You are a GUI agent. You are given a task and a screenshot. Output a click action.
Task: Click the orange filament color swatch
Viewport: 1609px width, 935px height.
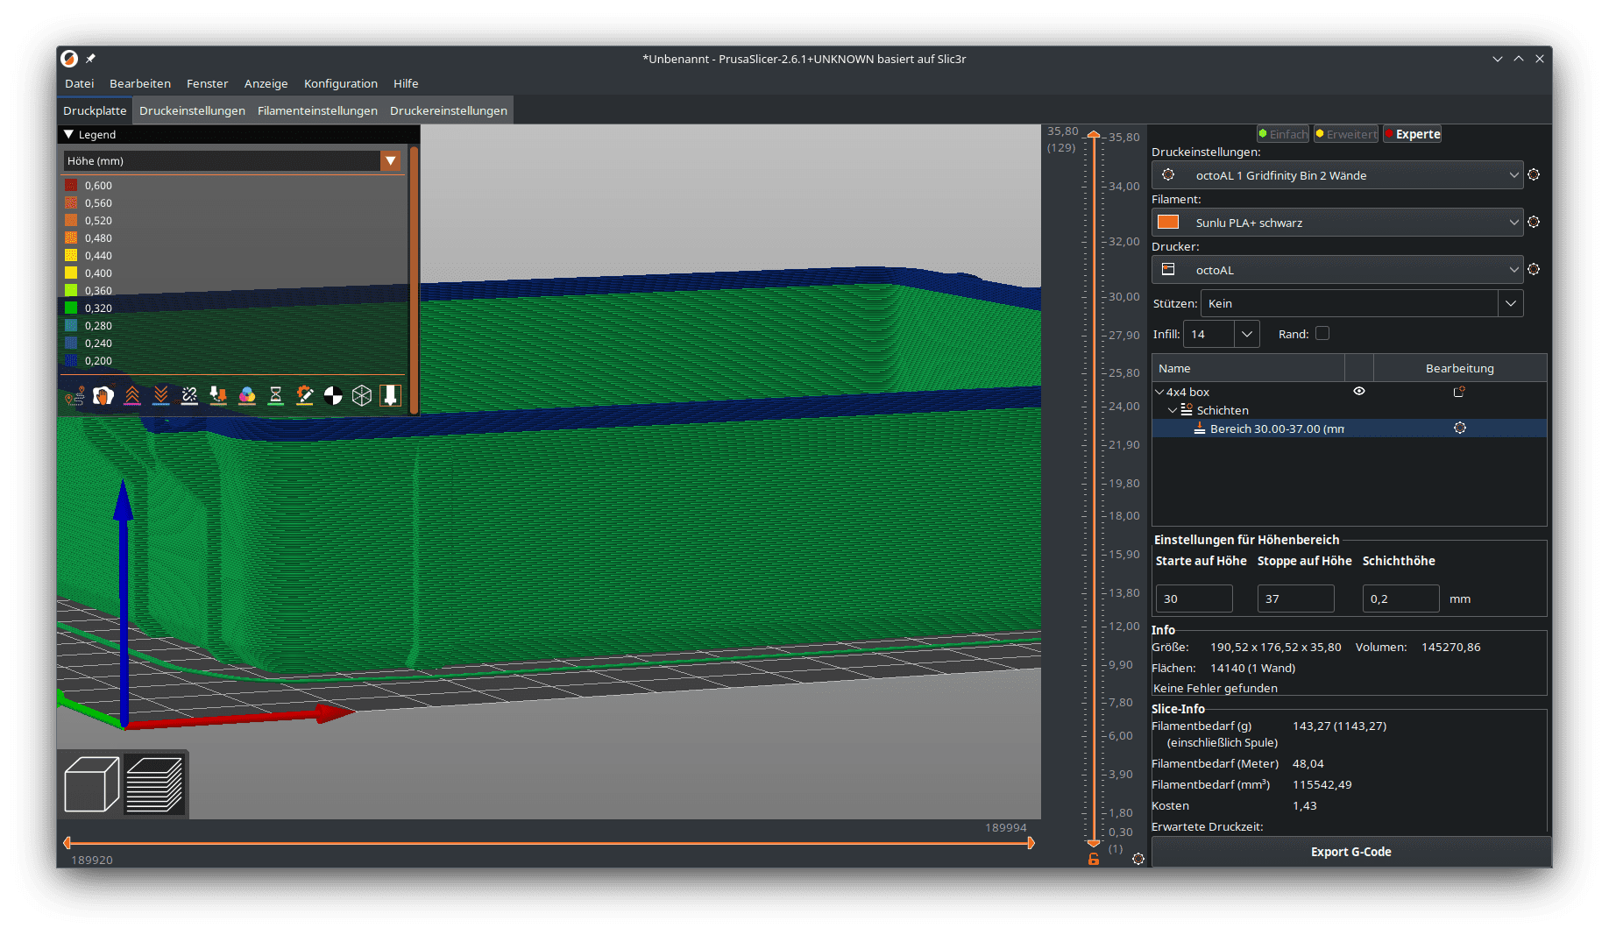(x=1168, y=222)
